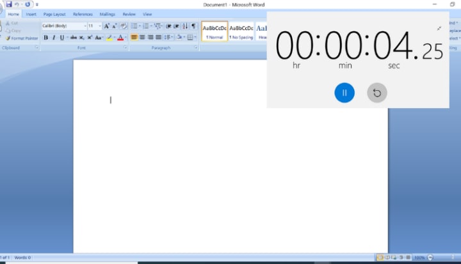Image resolution: width=461 pixels, height=264 pixels.
Task: Click Copy in Clipboard group
Action: click(x=13, y=31)
